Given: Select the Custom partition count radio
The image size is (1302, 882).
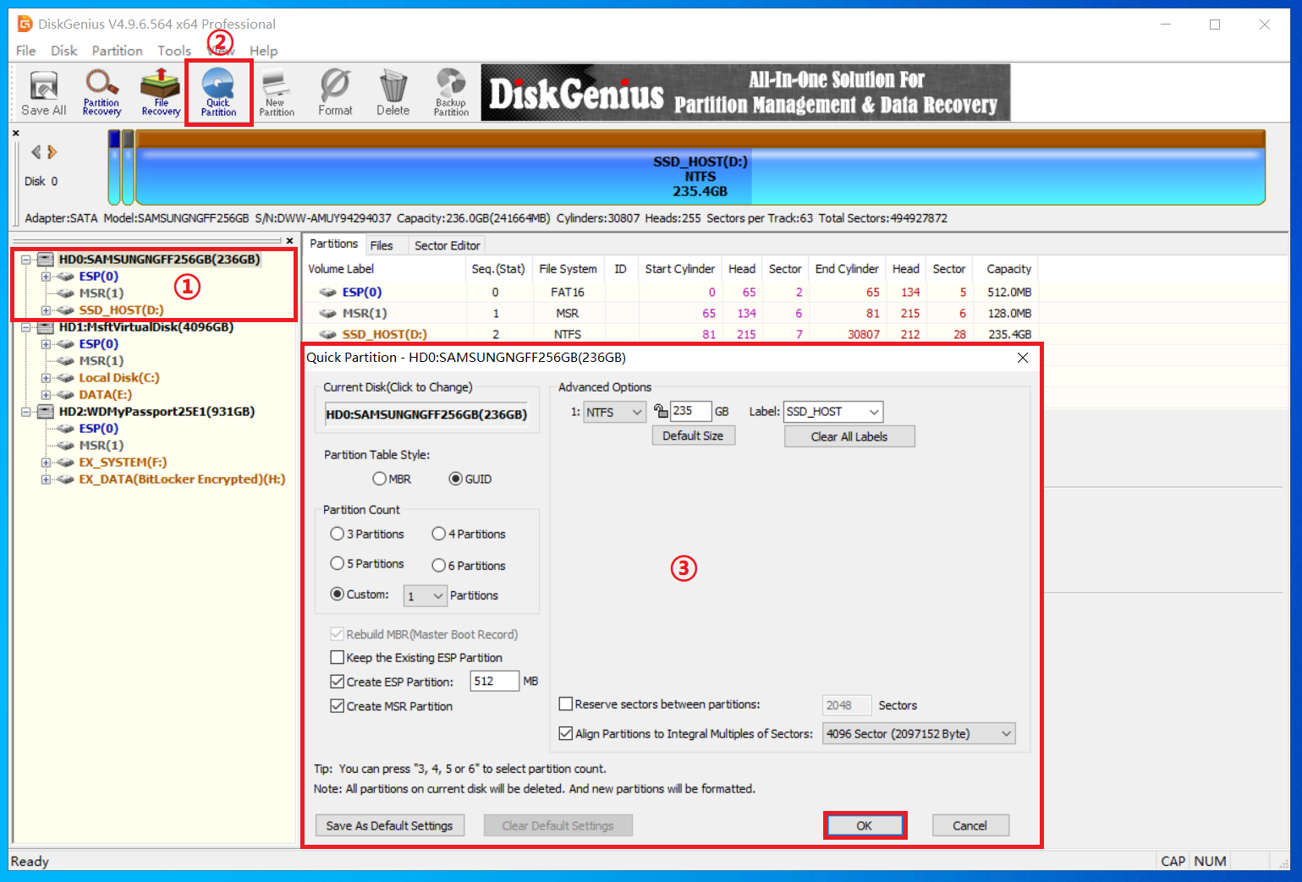Looking at the screenshot, I should pyautogui.click(x=337, y=594).
